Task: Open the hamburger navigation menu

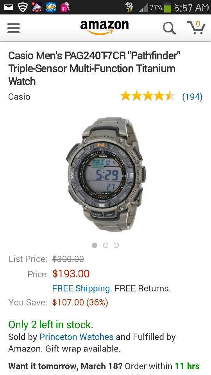Action: click(x=13, y=28)
